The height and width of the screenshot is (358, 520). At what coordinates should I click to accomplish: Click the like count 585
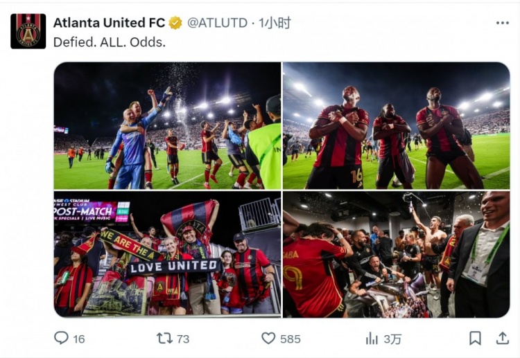click(x=291, y=339)
